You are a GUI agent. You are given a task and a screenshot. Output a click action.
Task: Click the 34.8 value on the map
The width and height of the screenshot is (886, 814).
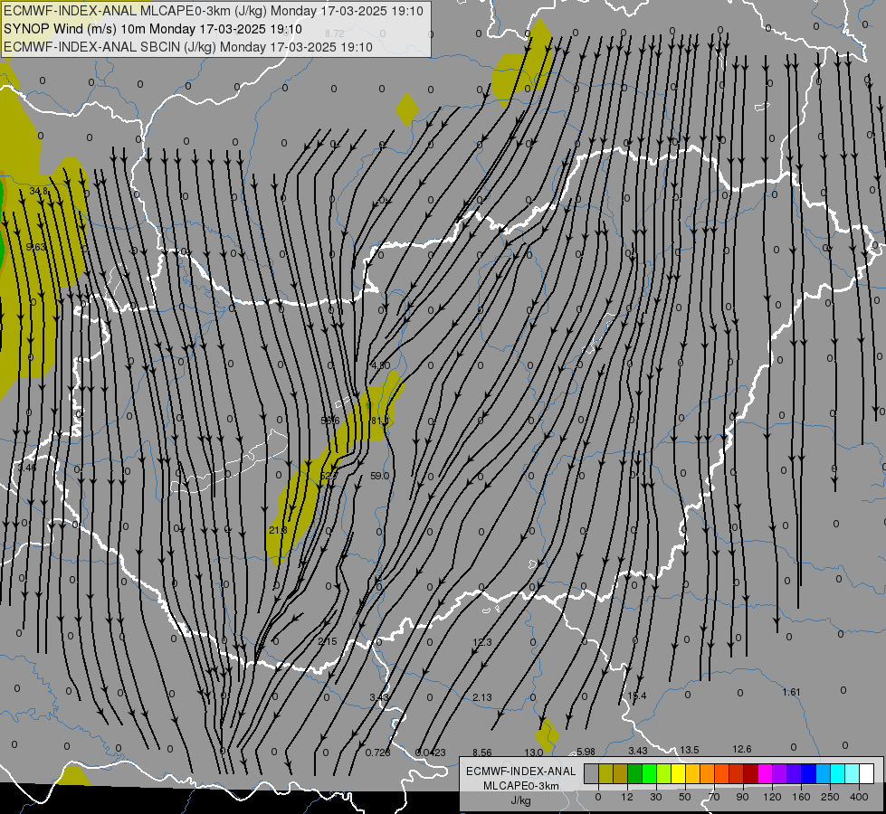39,192
